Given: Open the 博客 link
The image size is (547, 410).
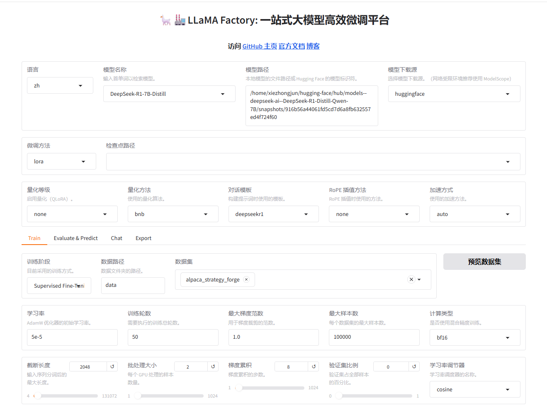Looking at the screenshot, I should (313, 46).
